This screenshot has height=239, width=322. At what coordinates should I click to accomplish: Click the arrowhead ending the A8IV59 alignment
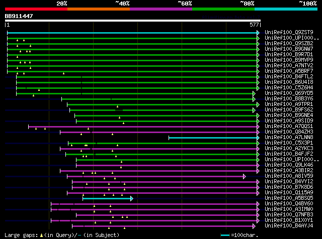(x=245, y=176)
